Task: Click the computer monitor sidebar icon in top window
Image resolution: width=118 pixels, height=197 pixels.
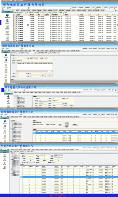Action: (x=7, y=21)
